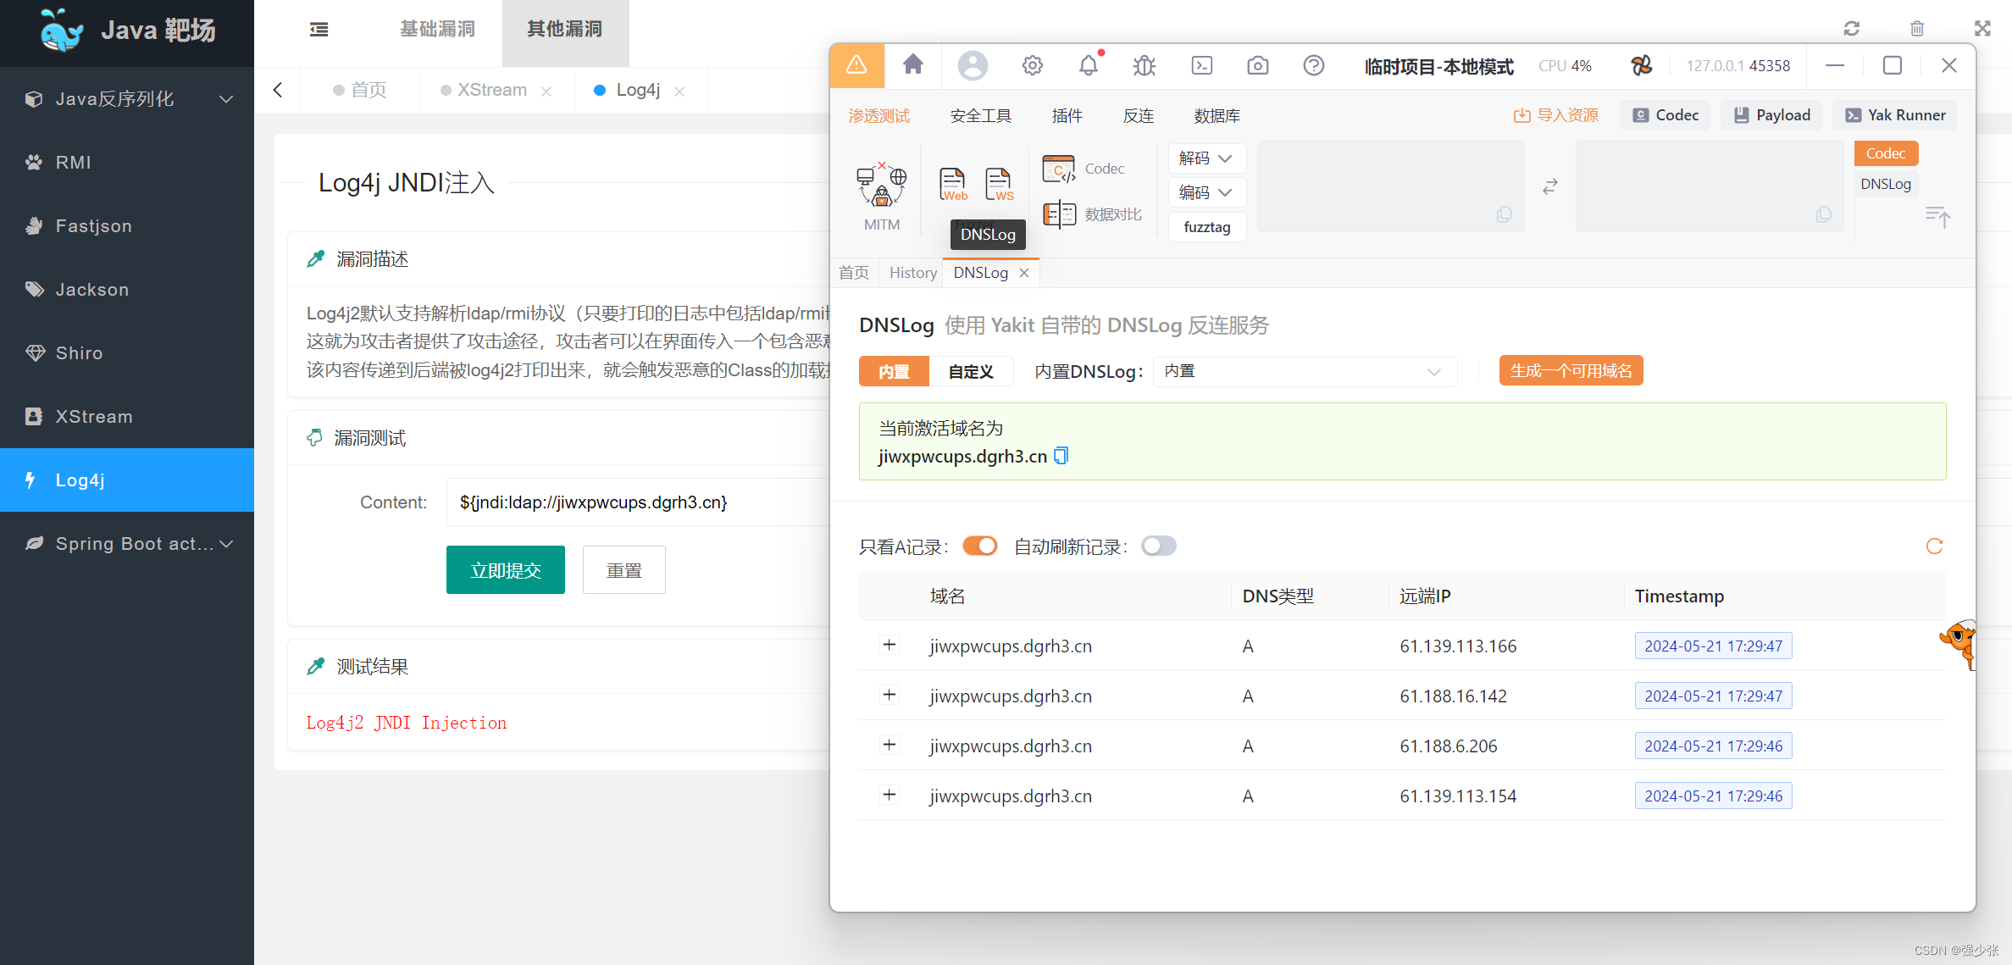Viewport: 2012px width, 965px height.
Task: Expand the row with IP 61.139.113.154
Action: (x=890, y=796)
